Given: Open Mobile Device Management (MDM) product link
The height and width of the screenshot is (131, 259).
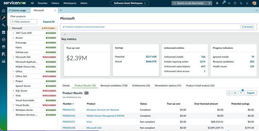Looking at the screenshot, I should click(106, 116).
